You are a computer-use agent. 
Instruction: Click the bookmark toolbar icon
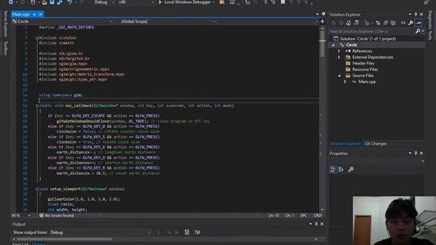coord(283,2)
